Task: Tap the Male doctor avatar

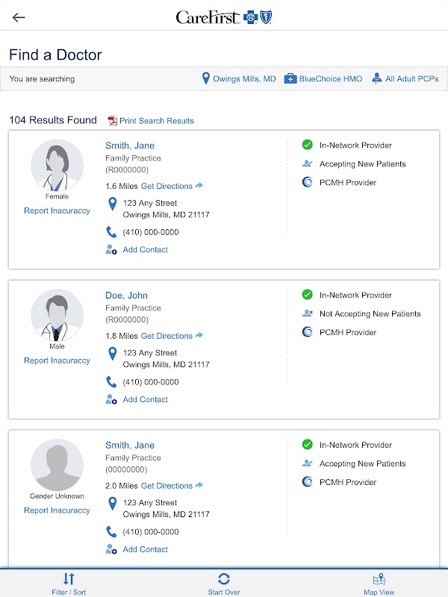Action: tap(57, 315)
